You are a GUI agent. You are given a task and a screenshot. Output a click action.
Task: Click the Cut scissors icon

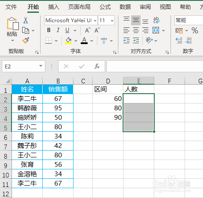pos(26,20)
